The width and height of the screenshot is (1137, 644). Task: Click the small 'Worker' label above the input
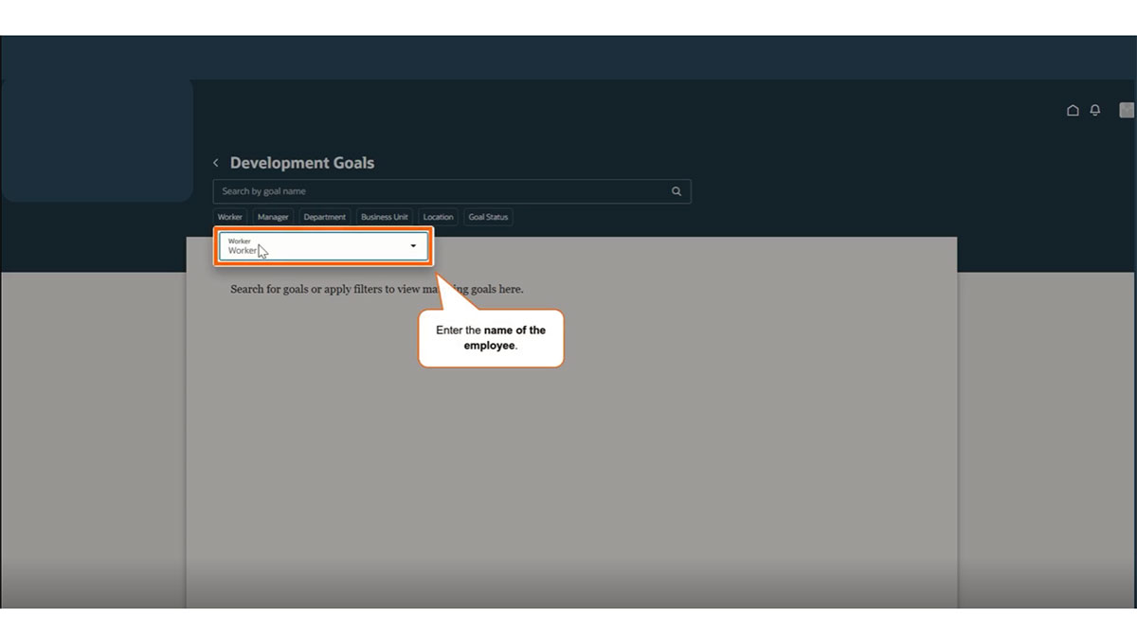tap(240, 241)
